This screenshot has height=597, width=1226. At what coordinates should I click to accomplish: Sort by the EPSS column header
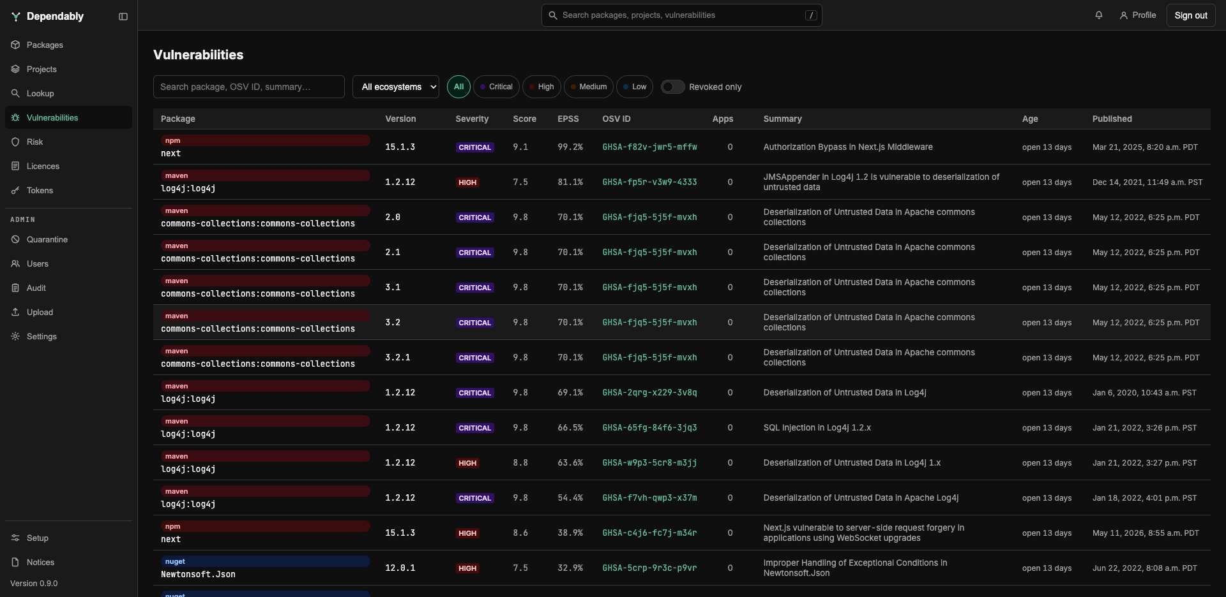568,119
